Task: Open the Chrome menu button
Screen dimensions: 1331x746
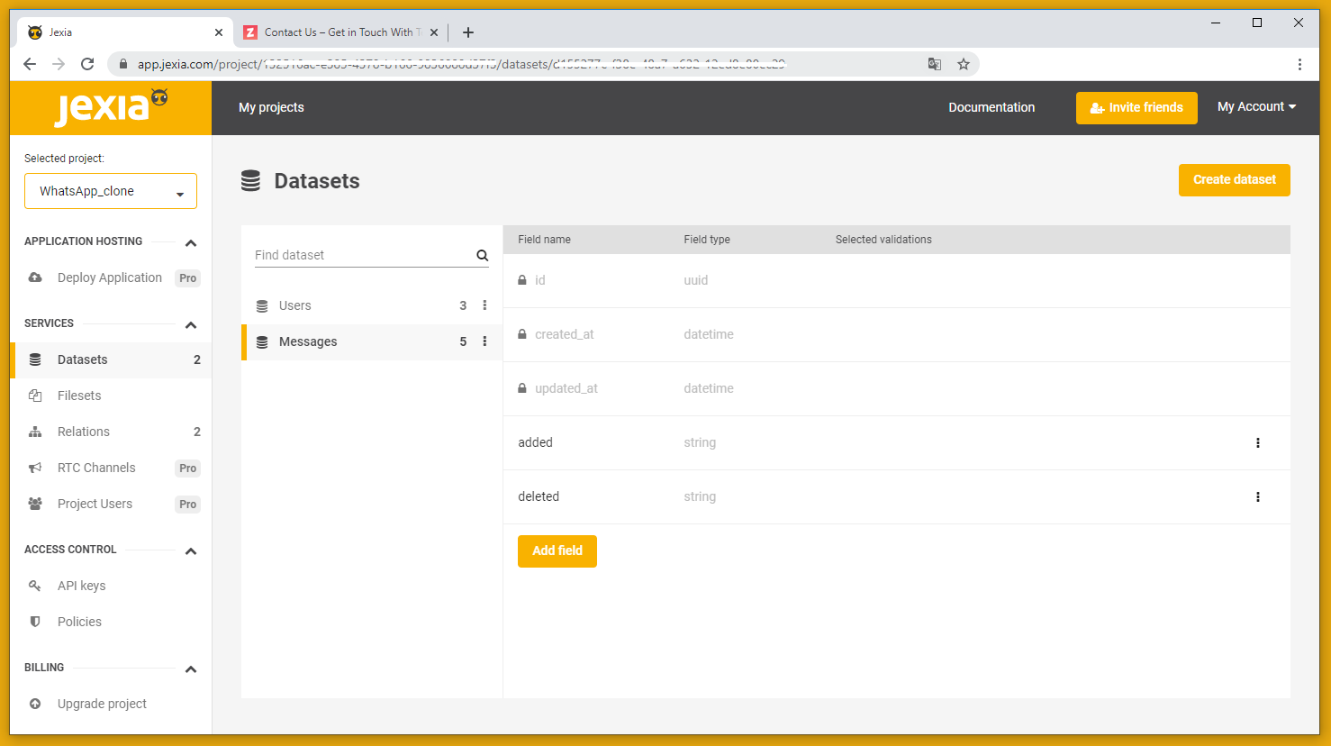Action: [x=1299, y=64]
